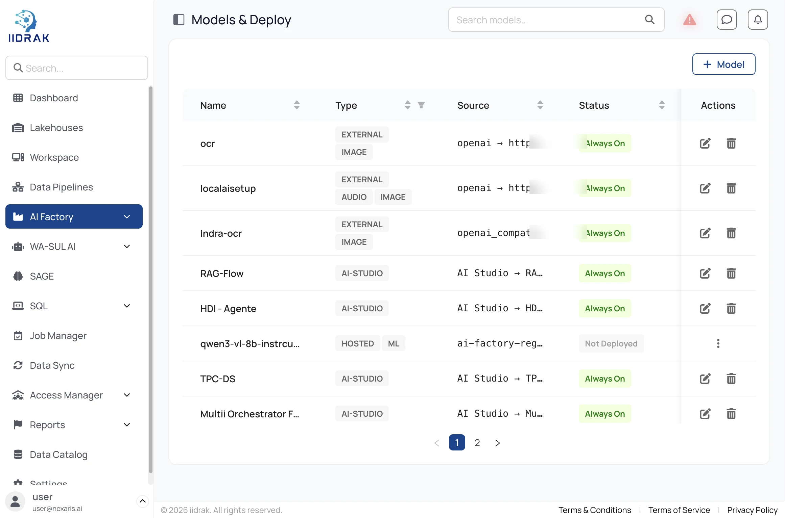Viewport: 785px width, 518px height.
Task: Open Job Manager
Action: (74, 336)
